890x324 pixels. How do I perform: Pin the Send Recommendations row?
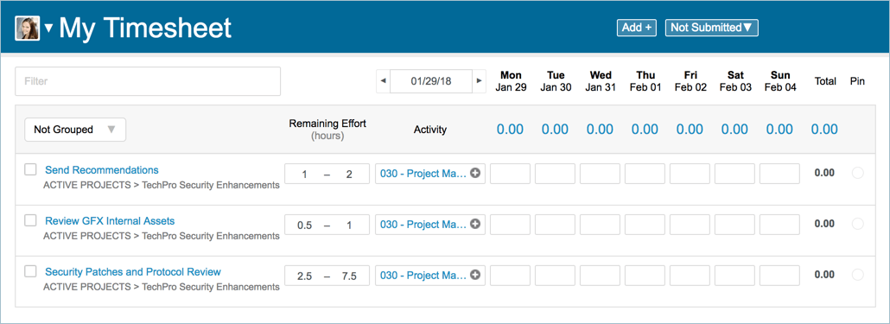tap(858, 173)
